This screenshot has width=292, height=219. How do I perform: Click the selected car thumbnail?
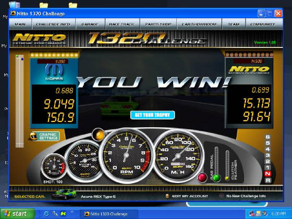tap(64, 194)
